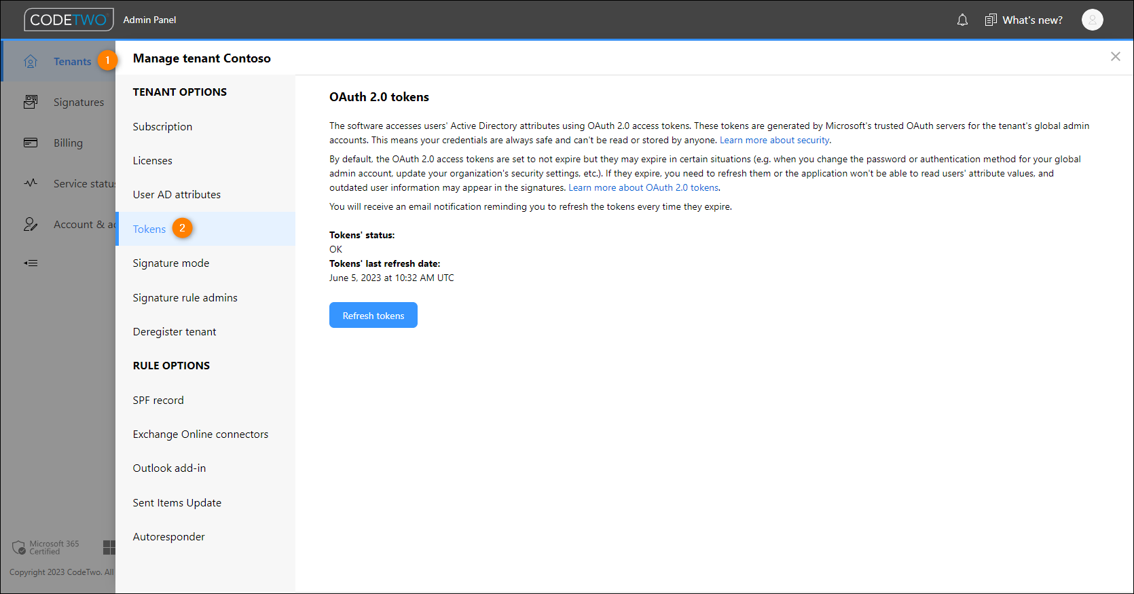Click the What's new document icon
This screenshot has height=594, width=1134.
point(991,20)
